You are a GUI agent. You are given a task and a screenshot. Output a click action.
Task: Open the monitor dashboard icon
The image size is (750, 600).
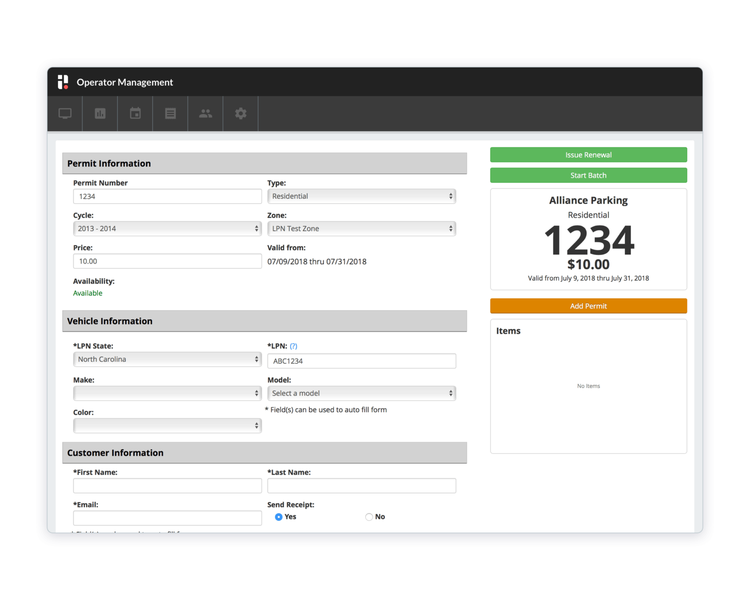pyautogui.click(x=65, y=113)
